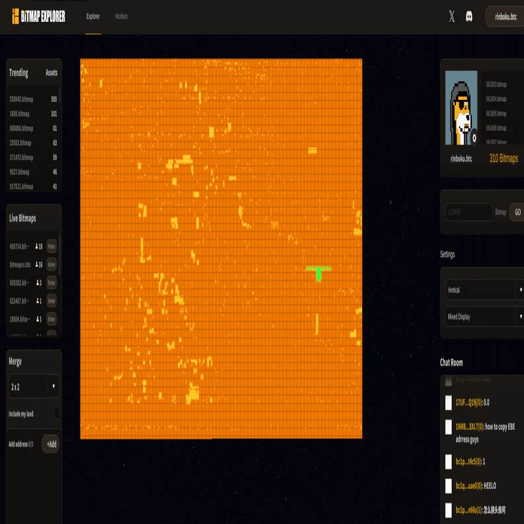Screen dimensions: 524x524
Task: Open 536543.bitmap in the trending list
Action: [x=33, y=99]
